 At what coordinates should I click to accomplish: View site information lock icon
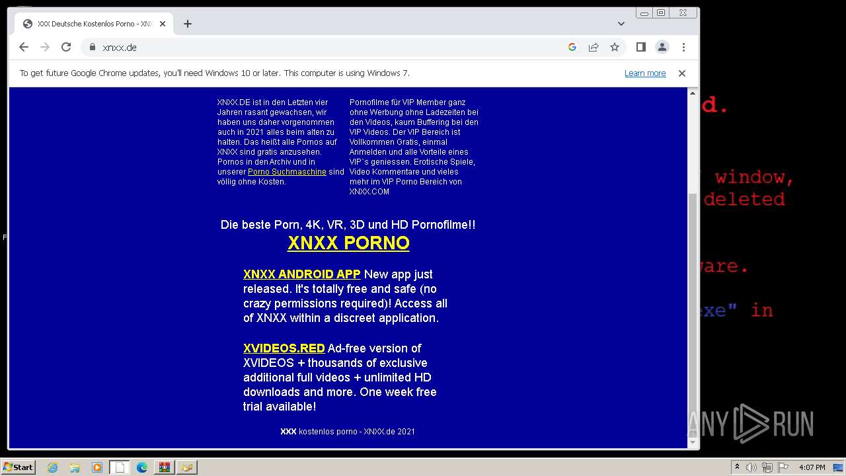[93, 47]
